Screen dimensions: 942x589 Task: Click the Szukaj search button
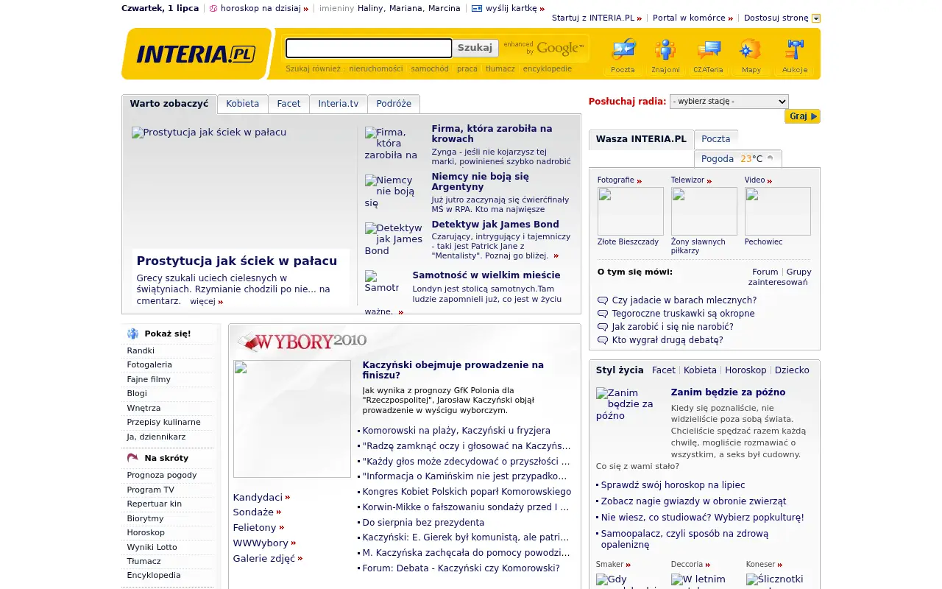(475, 48)
